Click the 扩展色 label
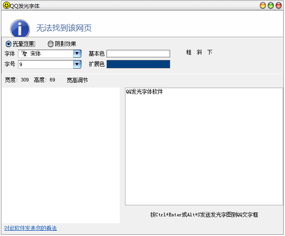This screenshot has width=285, height=236. [96, 64]
